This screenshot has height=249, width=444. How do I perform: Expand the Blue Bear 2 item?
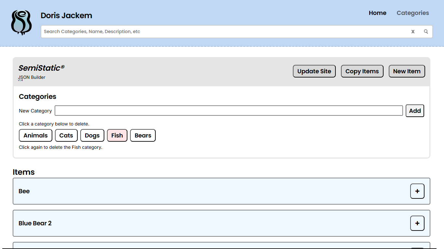click(417, 223)
